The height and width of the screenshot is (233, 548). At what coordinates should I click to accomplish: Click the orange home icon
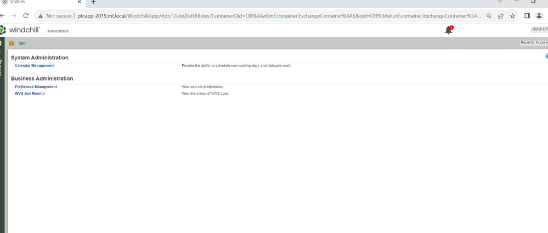pos(12,43)
